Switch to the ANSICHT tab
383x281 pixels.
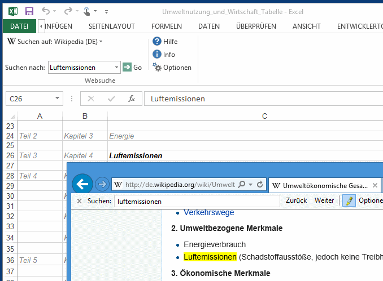click(x=307, y=26)
